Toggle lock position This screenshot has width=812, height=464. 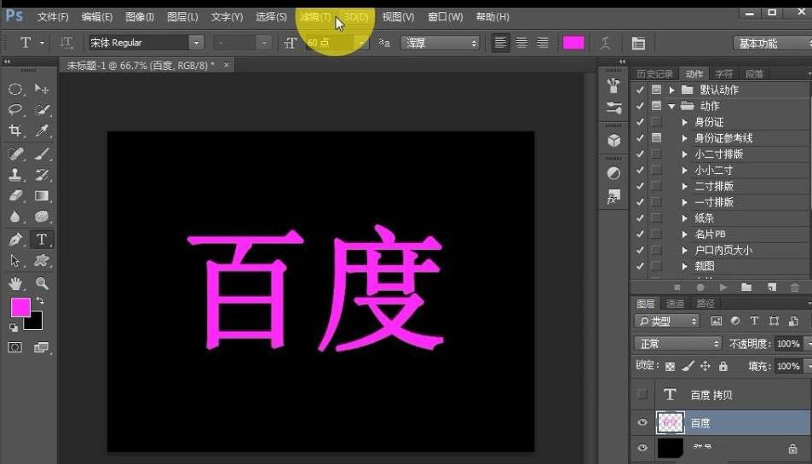point(705,366)
